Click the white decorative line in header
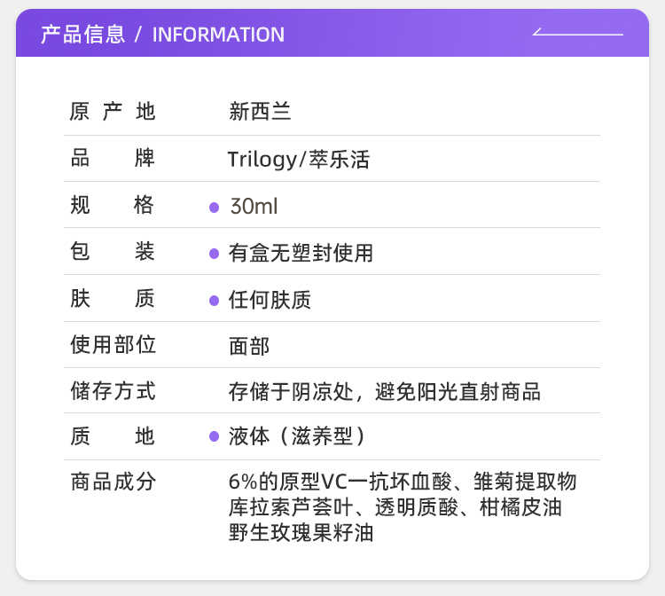Viewport: 665px width, 596px height. [x=578, y=34]
